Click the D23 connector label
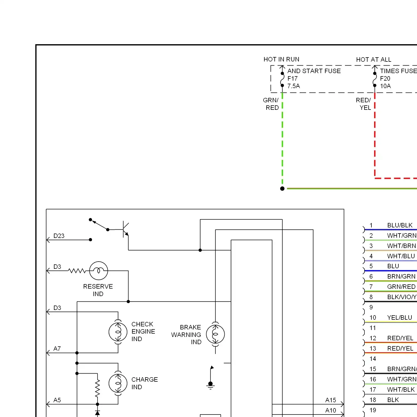Screen dimensions: 417x417 (59, 236)
